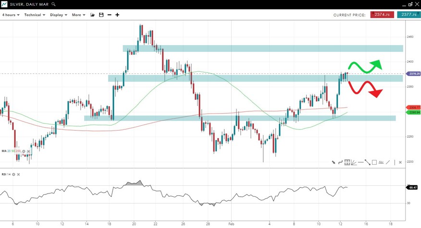
Task: Click the search magnifier next to SILVER title
Action: pos(54,4)
